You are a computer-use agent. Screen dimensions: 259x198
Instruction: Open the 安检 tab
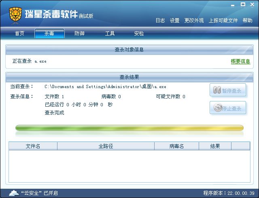[139, 33]
